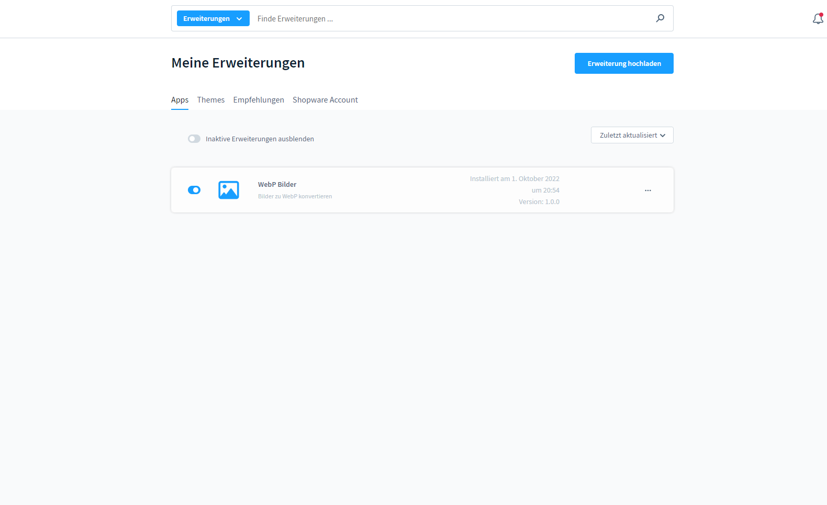Image resolution: width=827 pixels, height=505 pixels.
Task: Click the um 20:54 time text
Action: [x=545, y=190]
